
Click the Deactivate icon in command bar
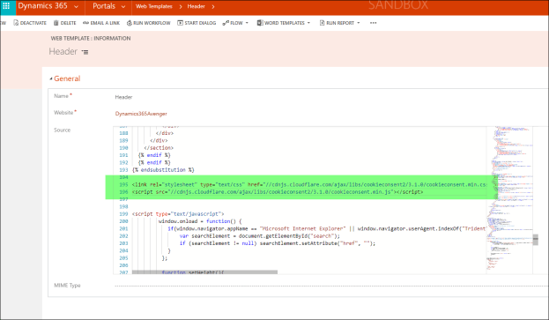coord(16,23)
